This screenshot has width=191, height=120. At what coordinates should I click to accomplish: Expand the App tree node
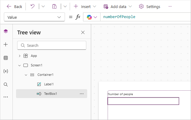[20, 56]
